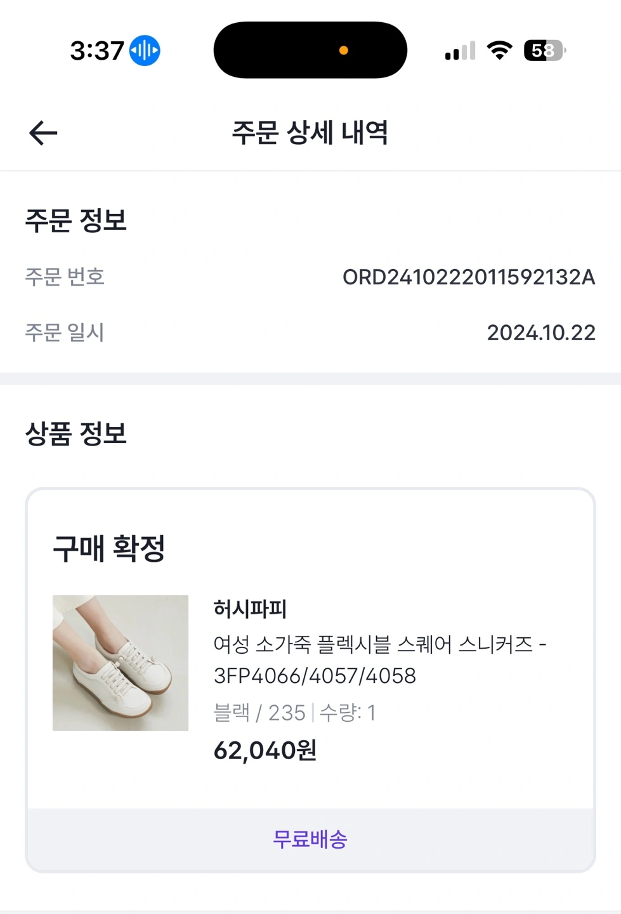This screenshot has width=621, height=914.
Task: Tap the 주문 상세 내역 page title
Action: coord(310,133)
